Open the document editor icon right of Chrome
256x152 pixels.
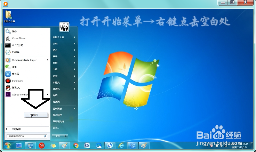pyautogui.click(x=87, y=145)
